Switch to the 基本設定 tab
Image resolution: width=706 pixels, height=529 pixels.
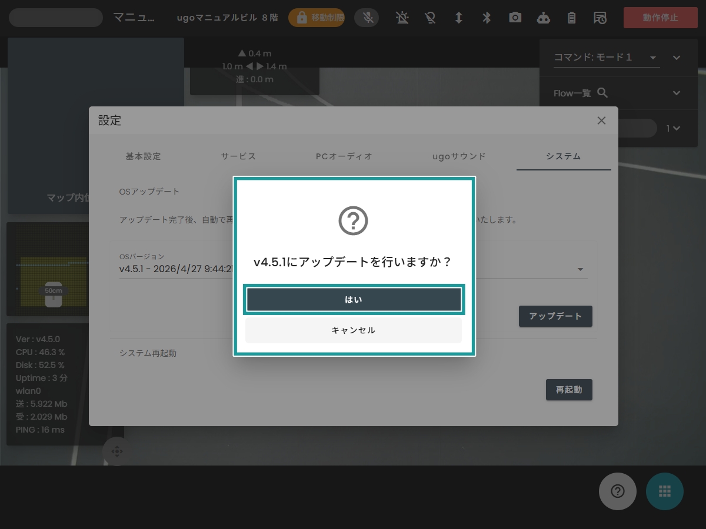143,156
